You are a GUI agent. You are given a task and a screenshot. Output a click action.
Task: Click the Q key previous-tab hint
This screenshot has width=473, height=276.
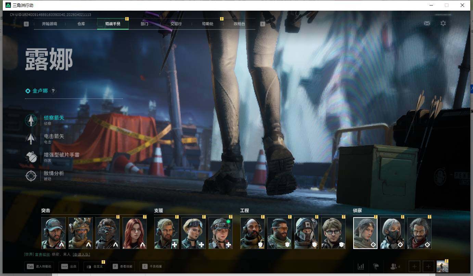26,24
